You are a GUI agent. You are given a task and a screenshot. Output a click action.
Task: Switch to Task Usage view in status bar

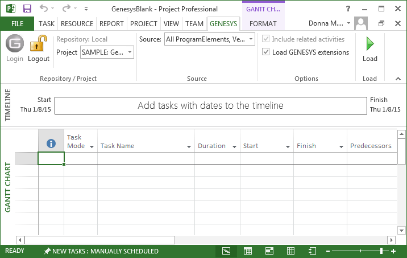pyautogui.click(x=248, y=251)
